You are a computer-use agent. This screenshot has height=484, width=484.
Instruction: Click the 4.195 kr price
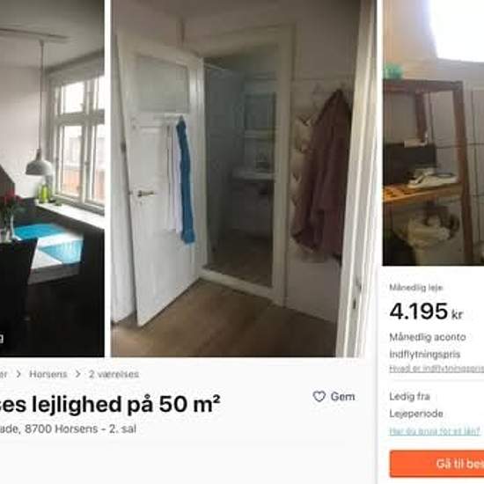(426, 312)
